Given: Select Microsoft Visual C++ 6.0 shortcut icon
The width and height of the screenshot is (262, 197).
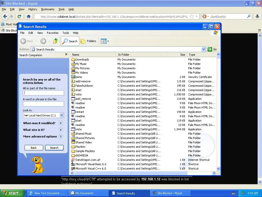Looking at the screenshot, I should (73, 168).
